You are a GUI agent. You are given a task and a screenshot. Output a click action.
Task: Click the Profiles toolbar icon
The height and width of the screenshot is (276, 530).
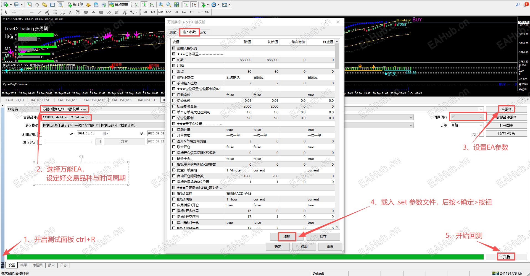[x=17, y=5]
